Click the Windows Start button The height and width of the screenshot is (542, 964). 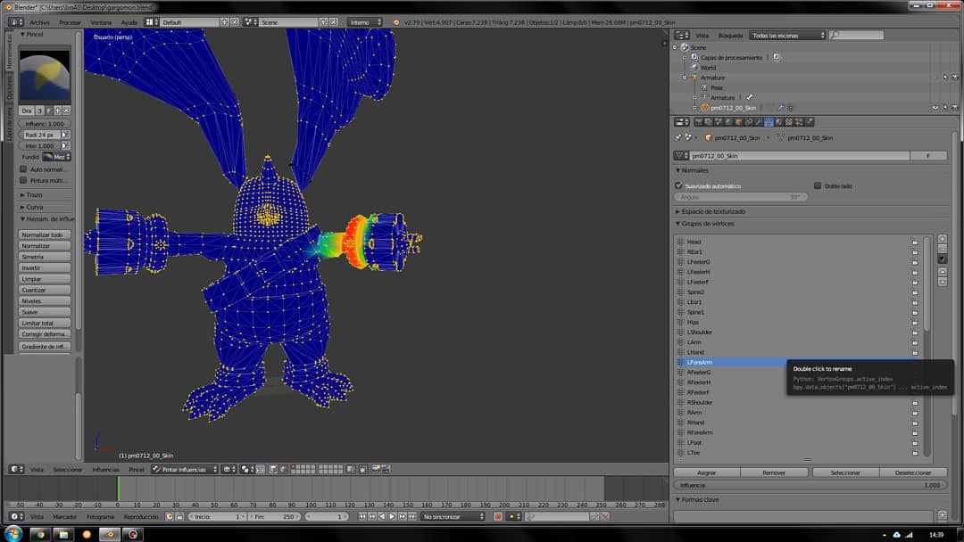[12, 533]
